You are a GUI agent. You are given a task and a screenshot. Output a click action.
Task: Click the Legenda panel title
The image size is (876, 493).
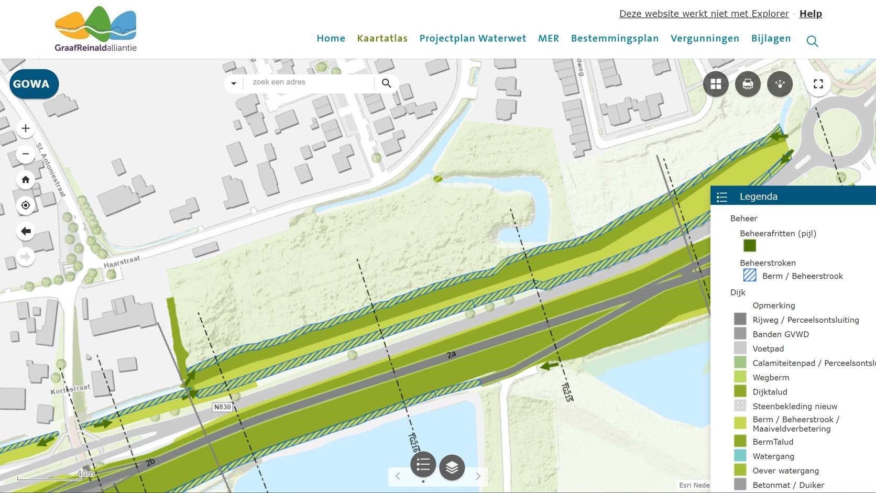(758, 196)
